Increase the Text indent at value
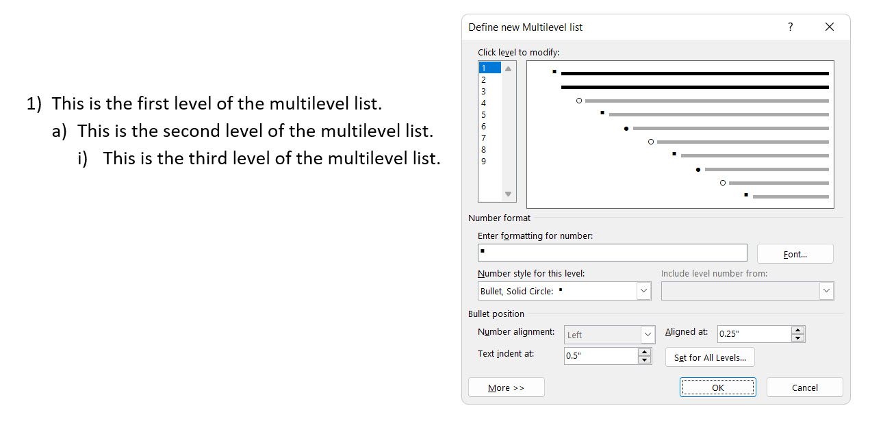Screen dimensions: 870x434 644,352
